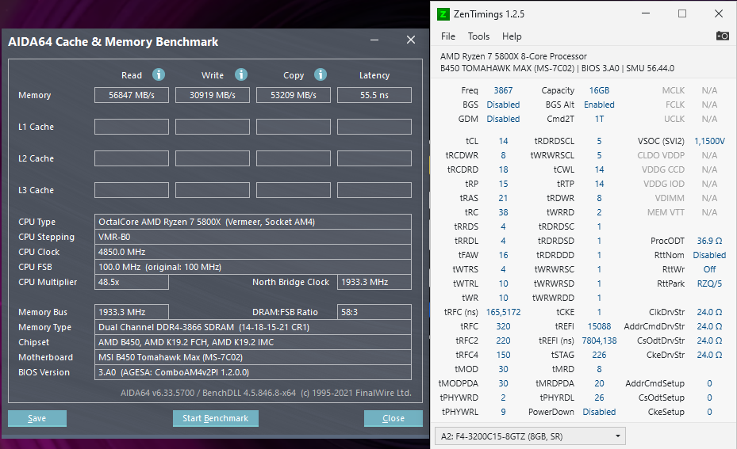The height and width of the screenshot is (449, 737).
Task: Close the AIDA64 window with the X
Action: [411, 40]
